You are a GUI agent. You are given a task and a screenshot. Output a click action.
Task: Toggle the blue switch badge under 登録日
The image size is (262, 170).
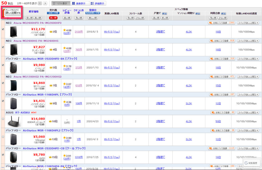click(93, 13)
